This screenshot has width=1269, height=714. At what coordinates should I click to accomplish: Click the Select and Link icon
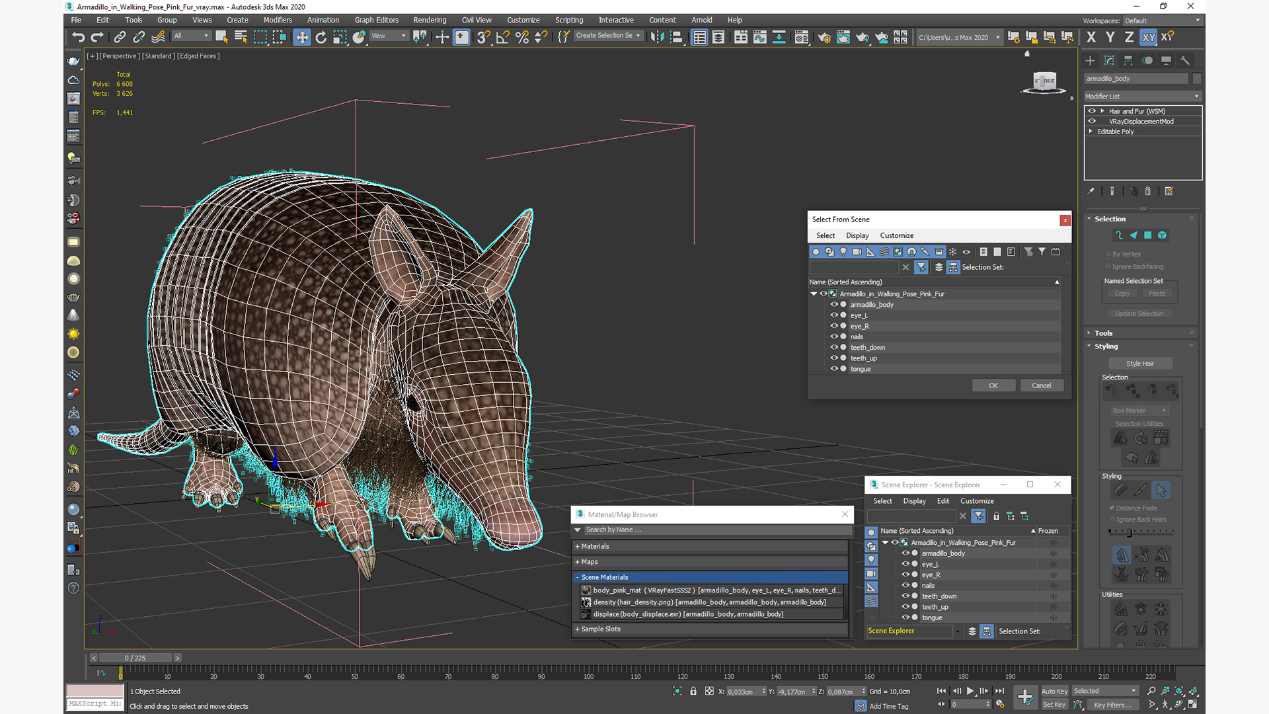(x=120, y=37)
